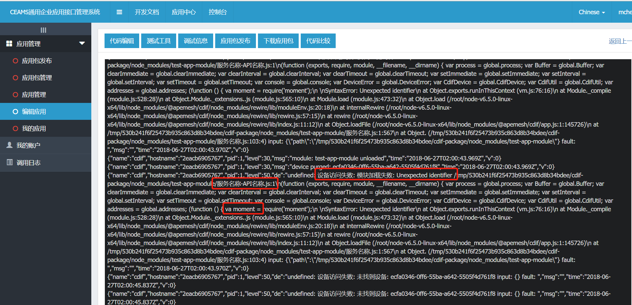Open 应用中心 in the top navigation
This screenshot has height=305, width=632.
pos(184,12)
